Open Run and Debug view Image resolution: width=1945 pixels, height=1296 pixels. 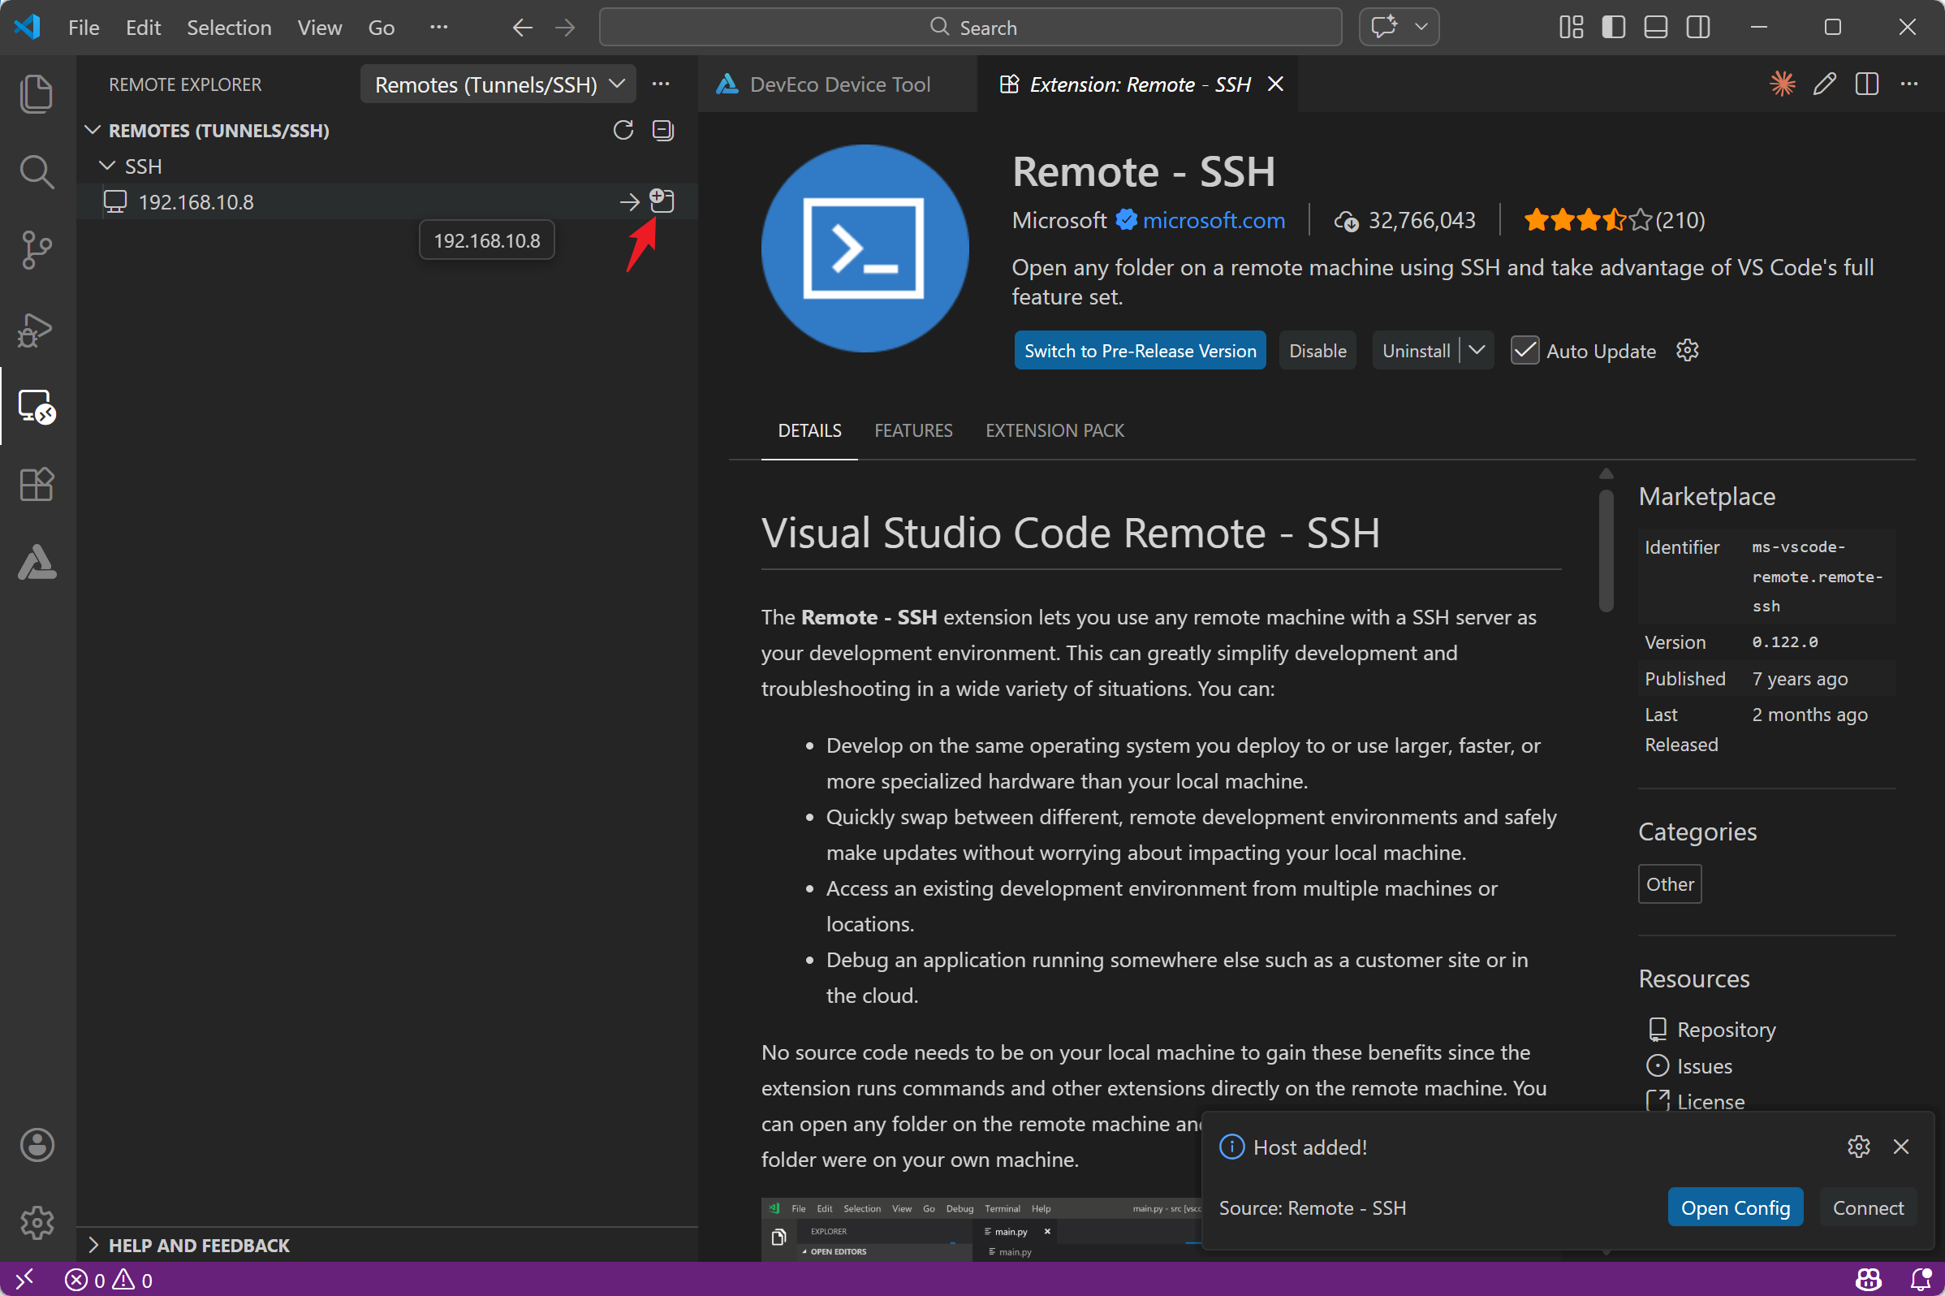37,329
